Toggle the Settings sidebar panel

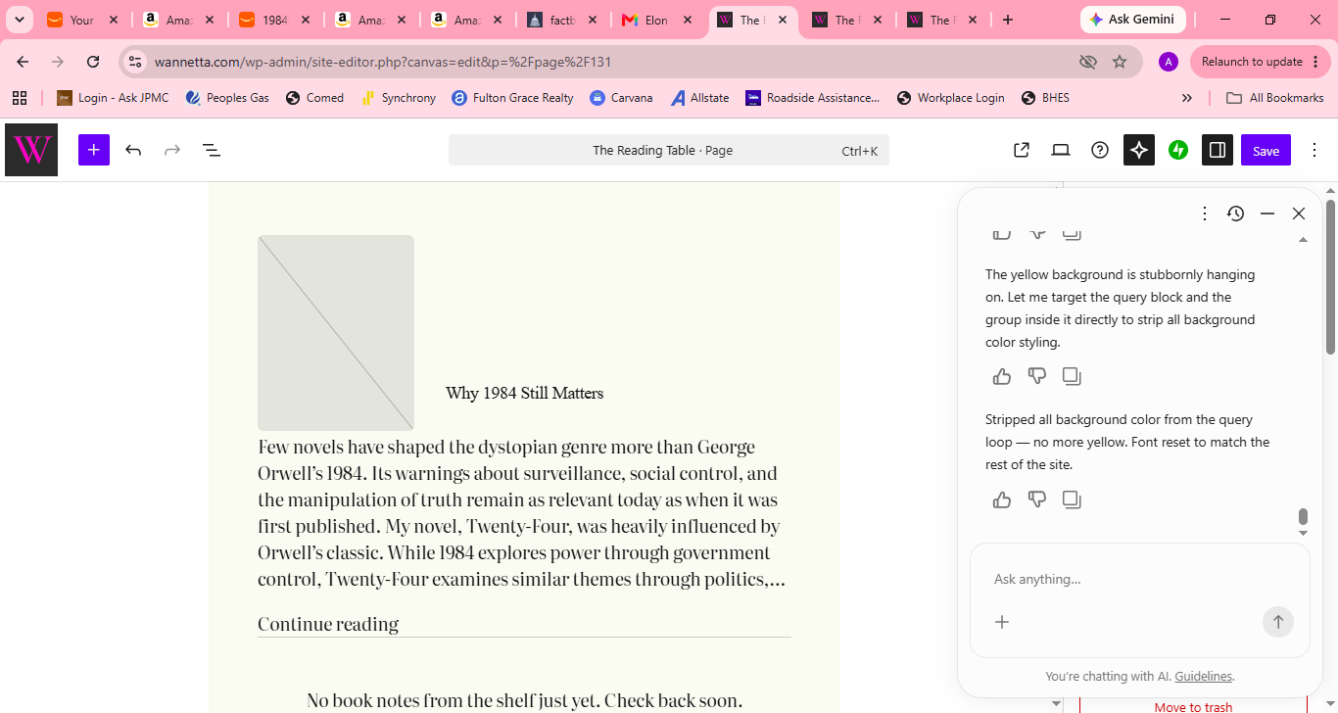[x=1218, y=150]
